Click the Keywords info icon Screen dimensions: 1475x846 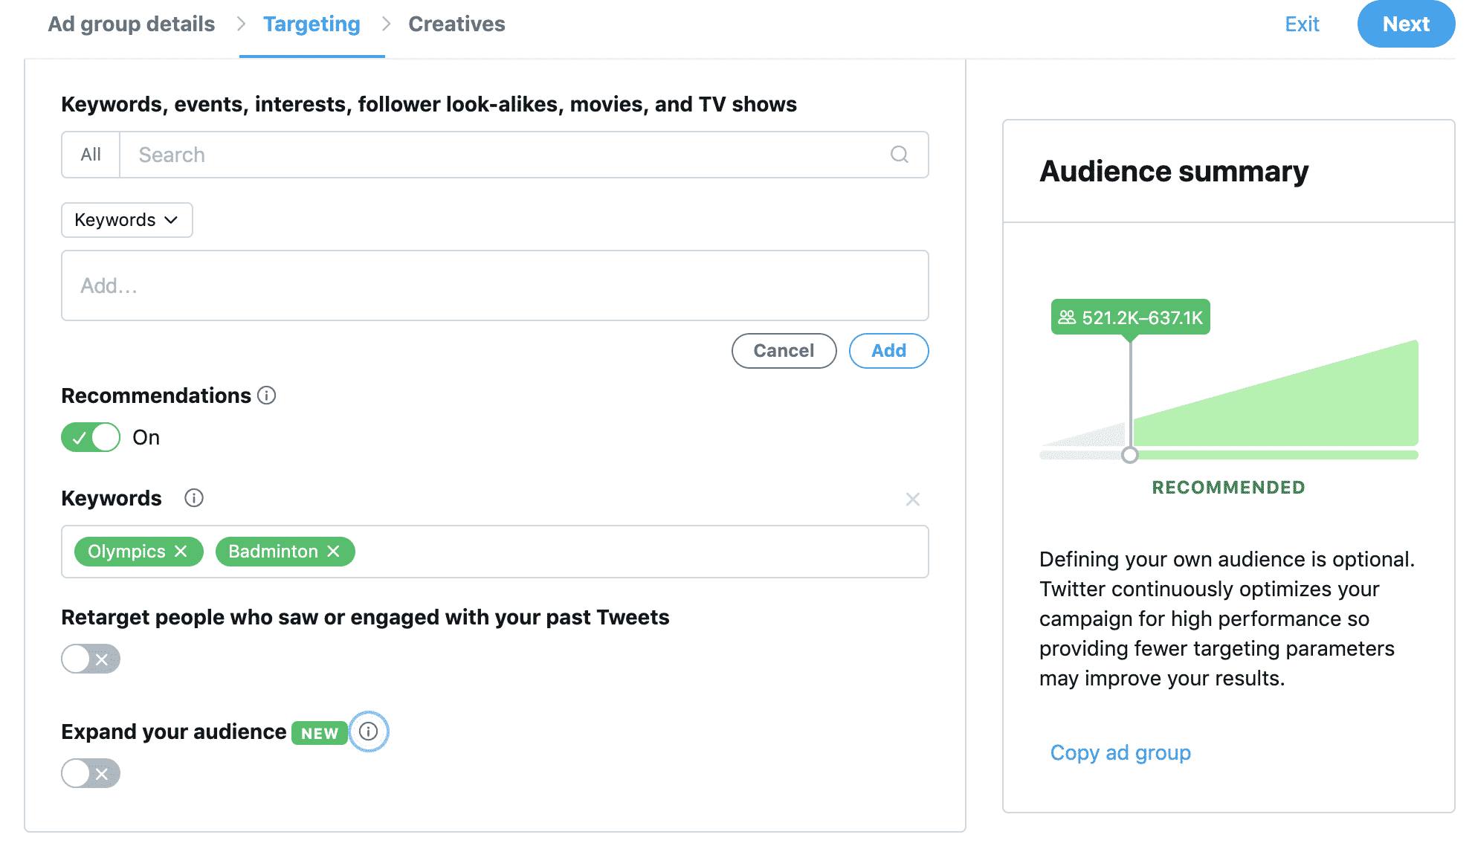193,498
